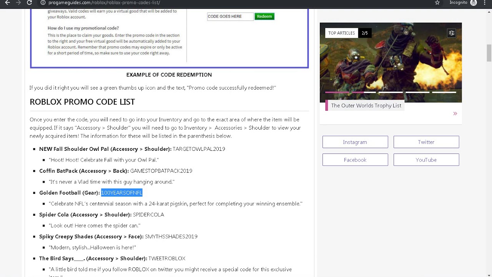This screenshot has width=492, height=277.
Task: Click the TWEETROBLOX promo code
Action: click(x=167, y=259)
